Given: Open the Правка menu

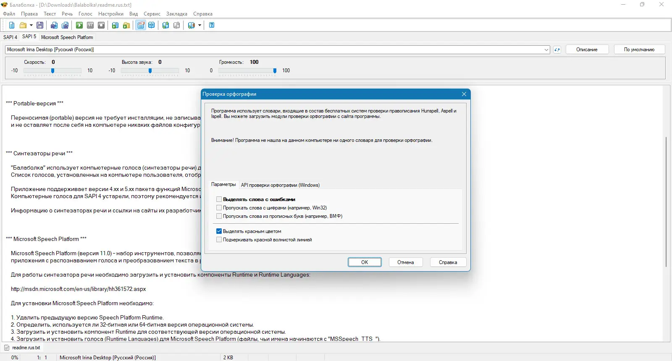Looking at the screenshot, I should (x=29, y=14).
